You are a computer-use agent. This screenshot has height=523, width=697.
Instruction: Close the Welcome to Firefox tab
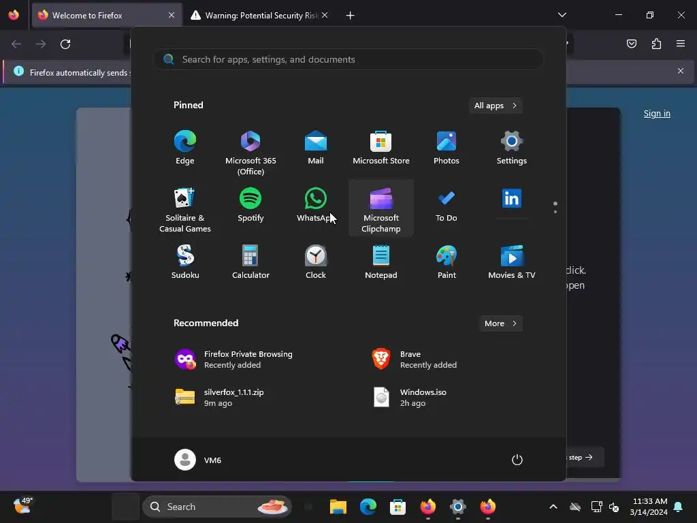point(172,15)
